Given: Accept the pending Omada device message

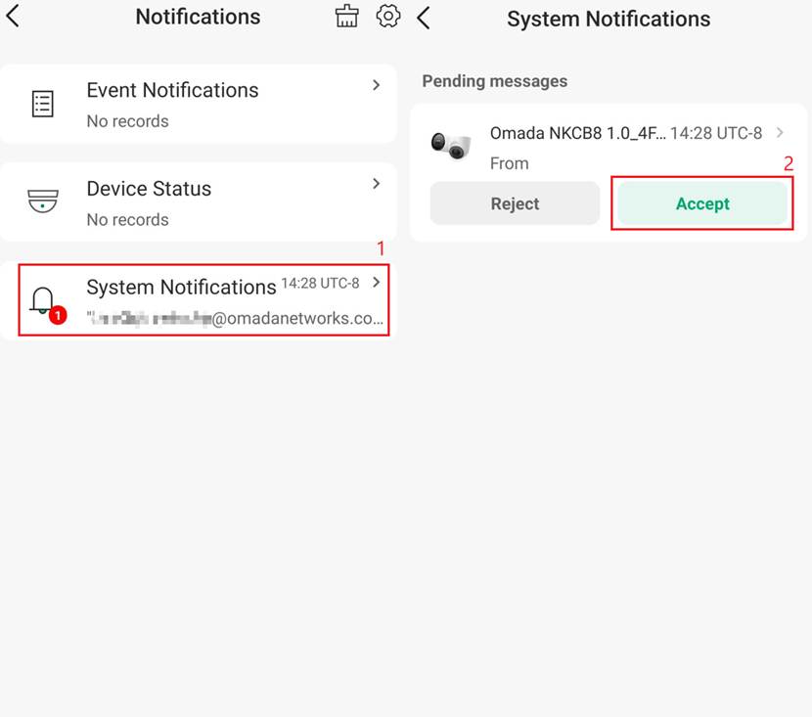Looking at the screenshot, I should (x=702, y=203).
